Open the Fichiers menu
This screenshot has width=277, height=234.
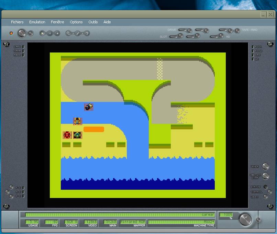[x=17, y=22]
